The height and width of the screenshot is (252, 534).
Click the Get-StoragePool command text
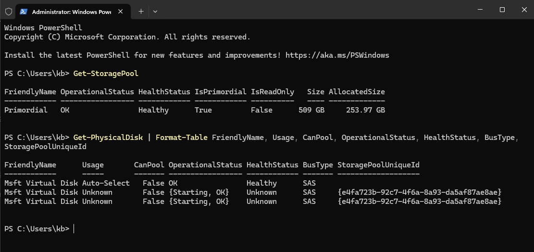(106, 74)
